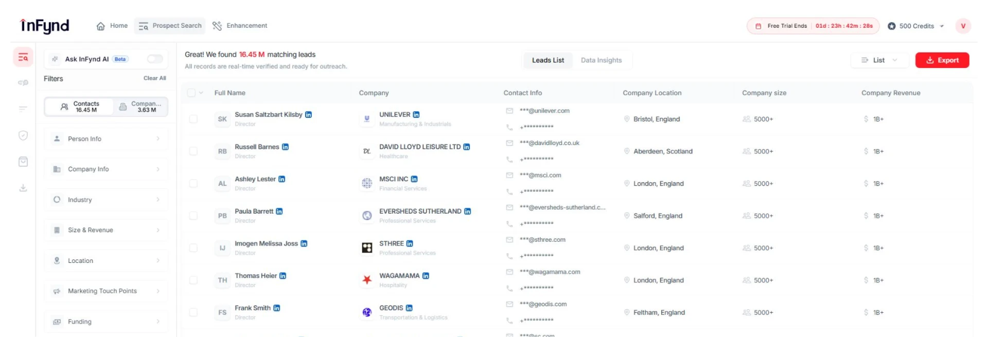The height and width of the screenshot is (337, 988).
Task: Check the select-all leads checkbox
Action: (x=191, y=93)
